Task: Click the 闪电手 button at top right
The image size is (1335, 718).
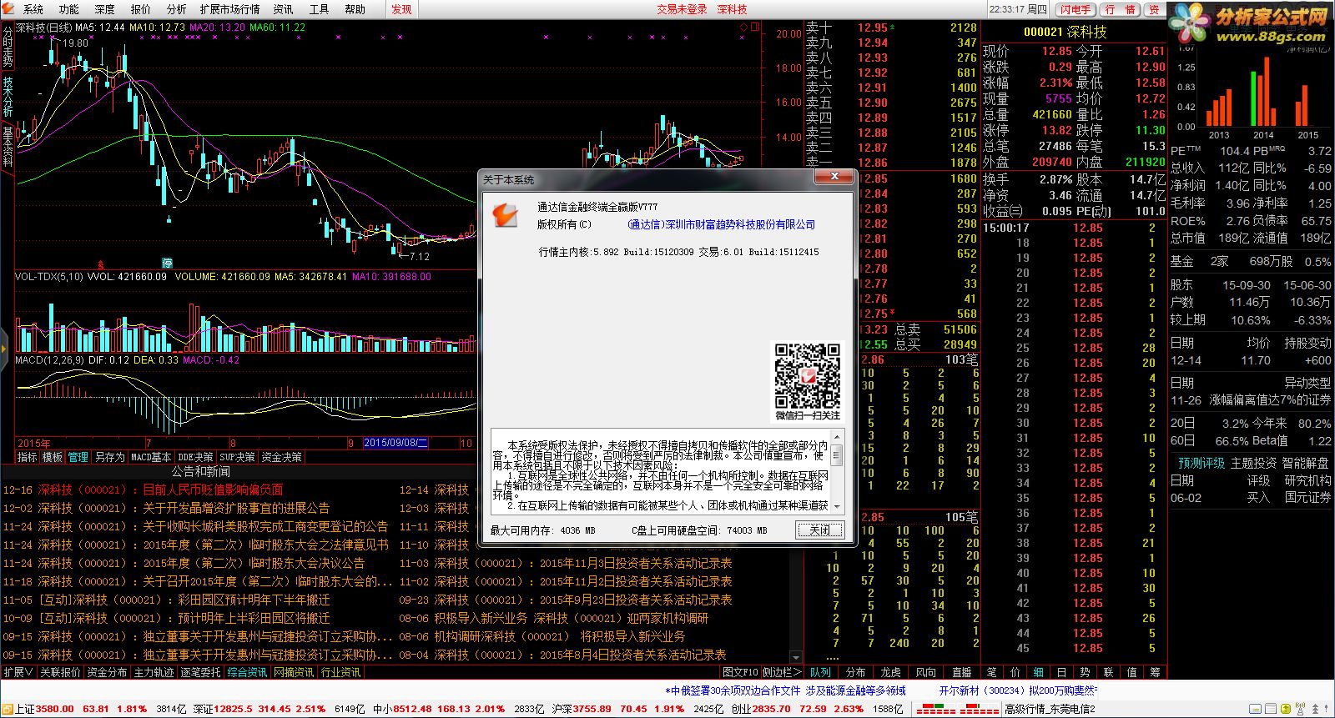Action: coord(1076,9)
